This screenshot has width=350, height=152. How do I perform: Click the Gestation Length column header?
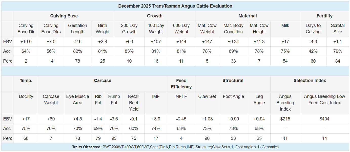pyautogui.click(x=77, y=29)
